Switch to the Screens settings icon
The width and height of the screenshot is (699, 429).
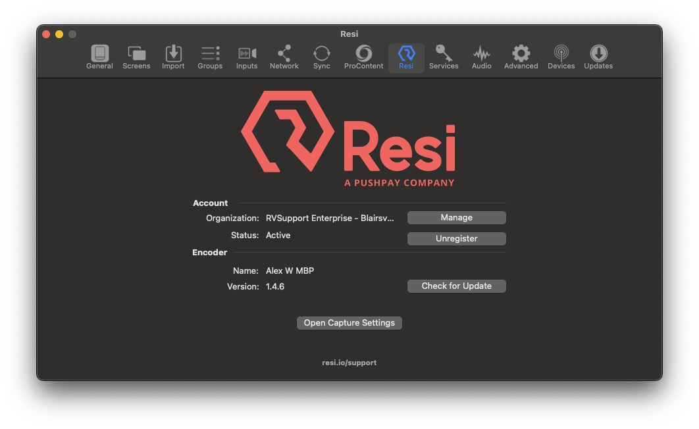pos(136,57)
